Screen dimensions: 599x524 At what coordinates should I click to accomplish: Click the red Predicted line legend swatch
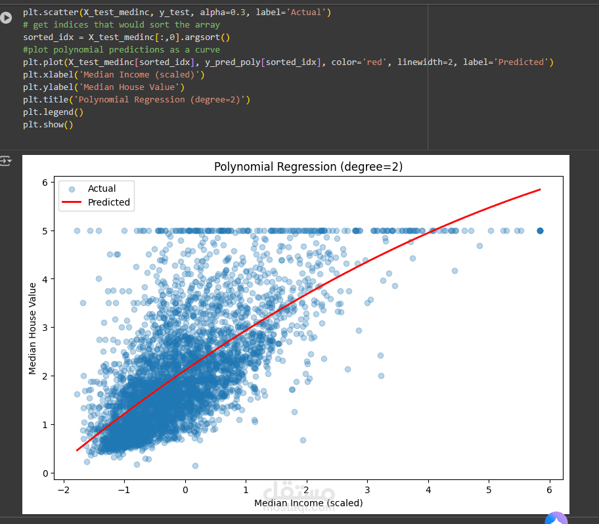tap(72, 202)
